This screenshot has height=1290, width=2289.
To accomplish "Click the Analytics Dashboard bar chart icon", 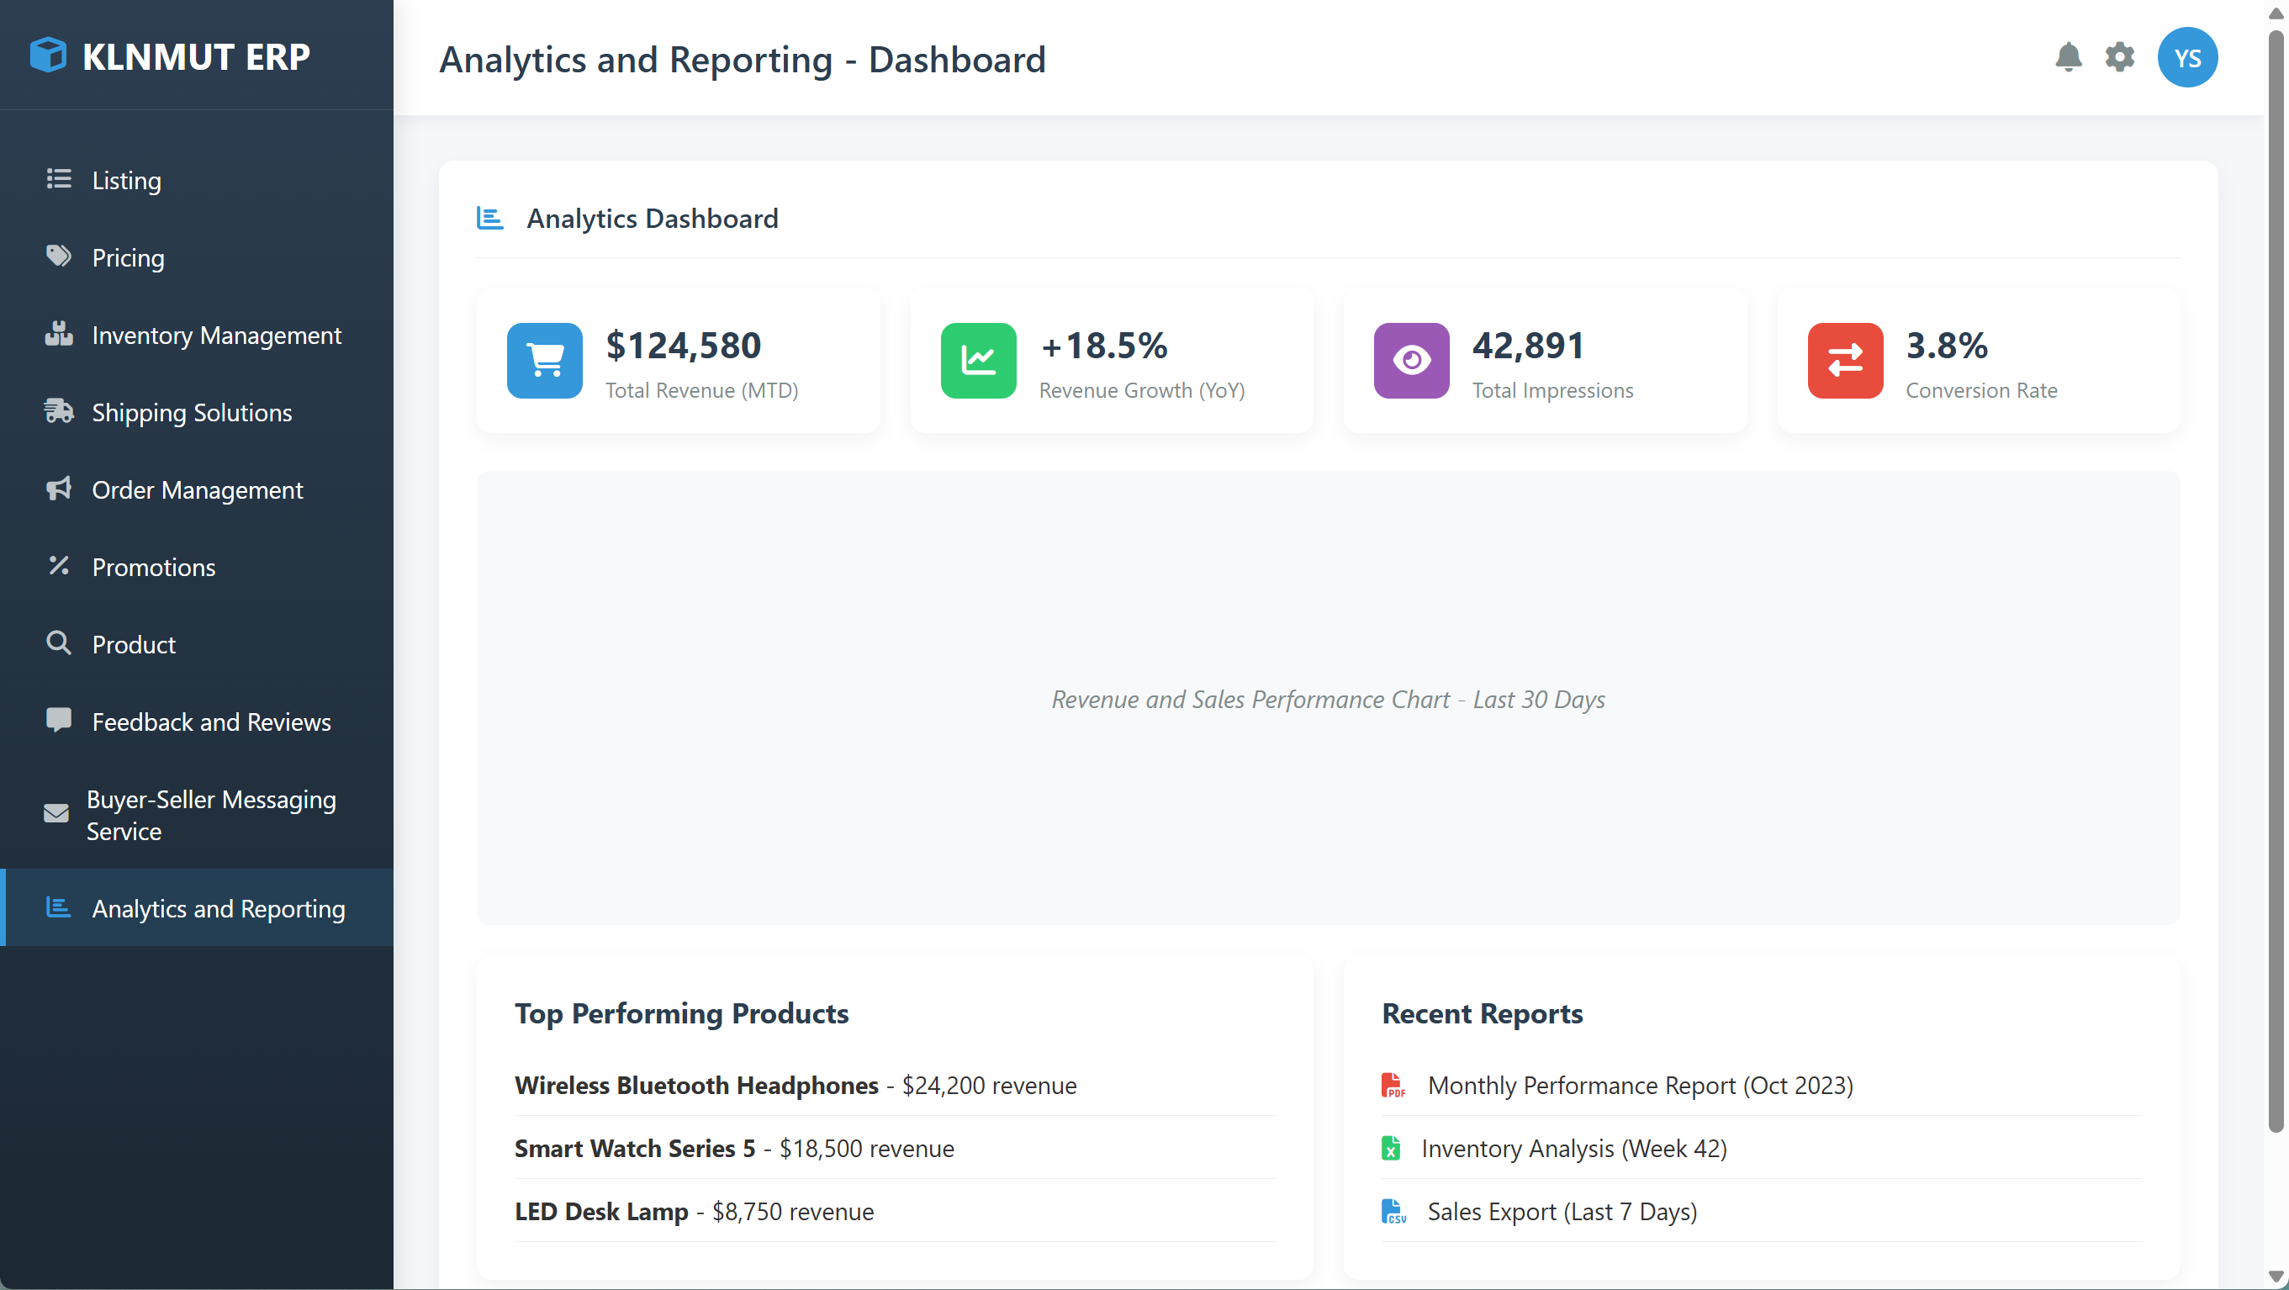I will tap(489, 218).
